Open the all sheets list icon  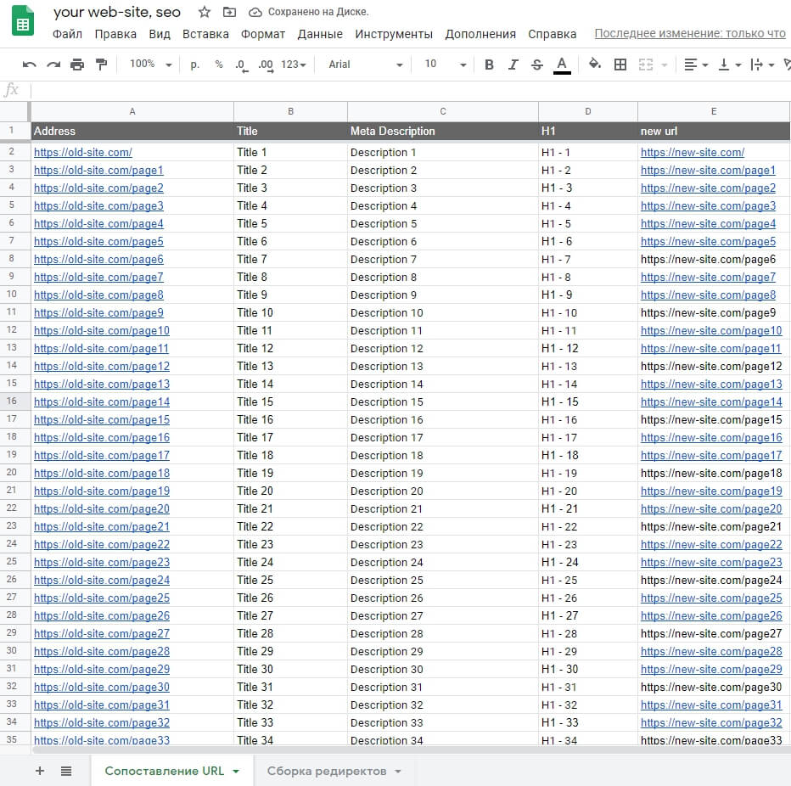pos(66,771)
